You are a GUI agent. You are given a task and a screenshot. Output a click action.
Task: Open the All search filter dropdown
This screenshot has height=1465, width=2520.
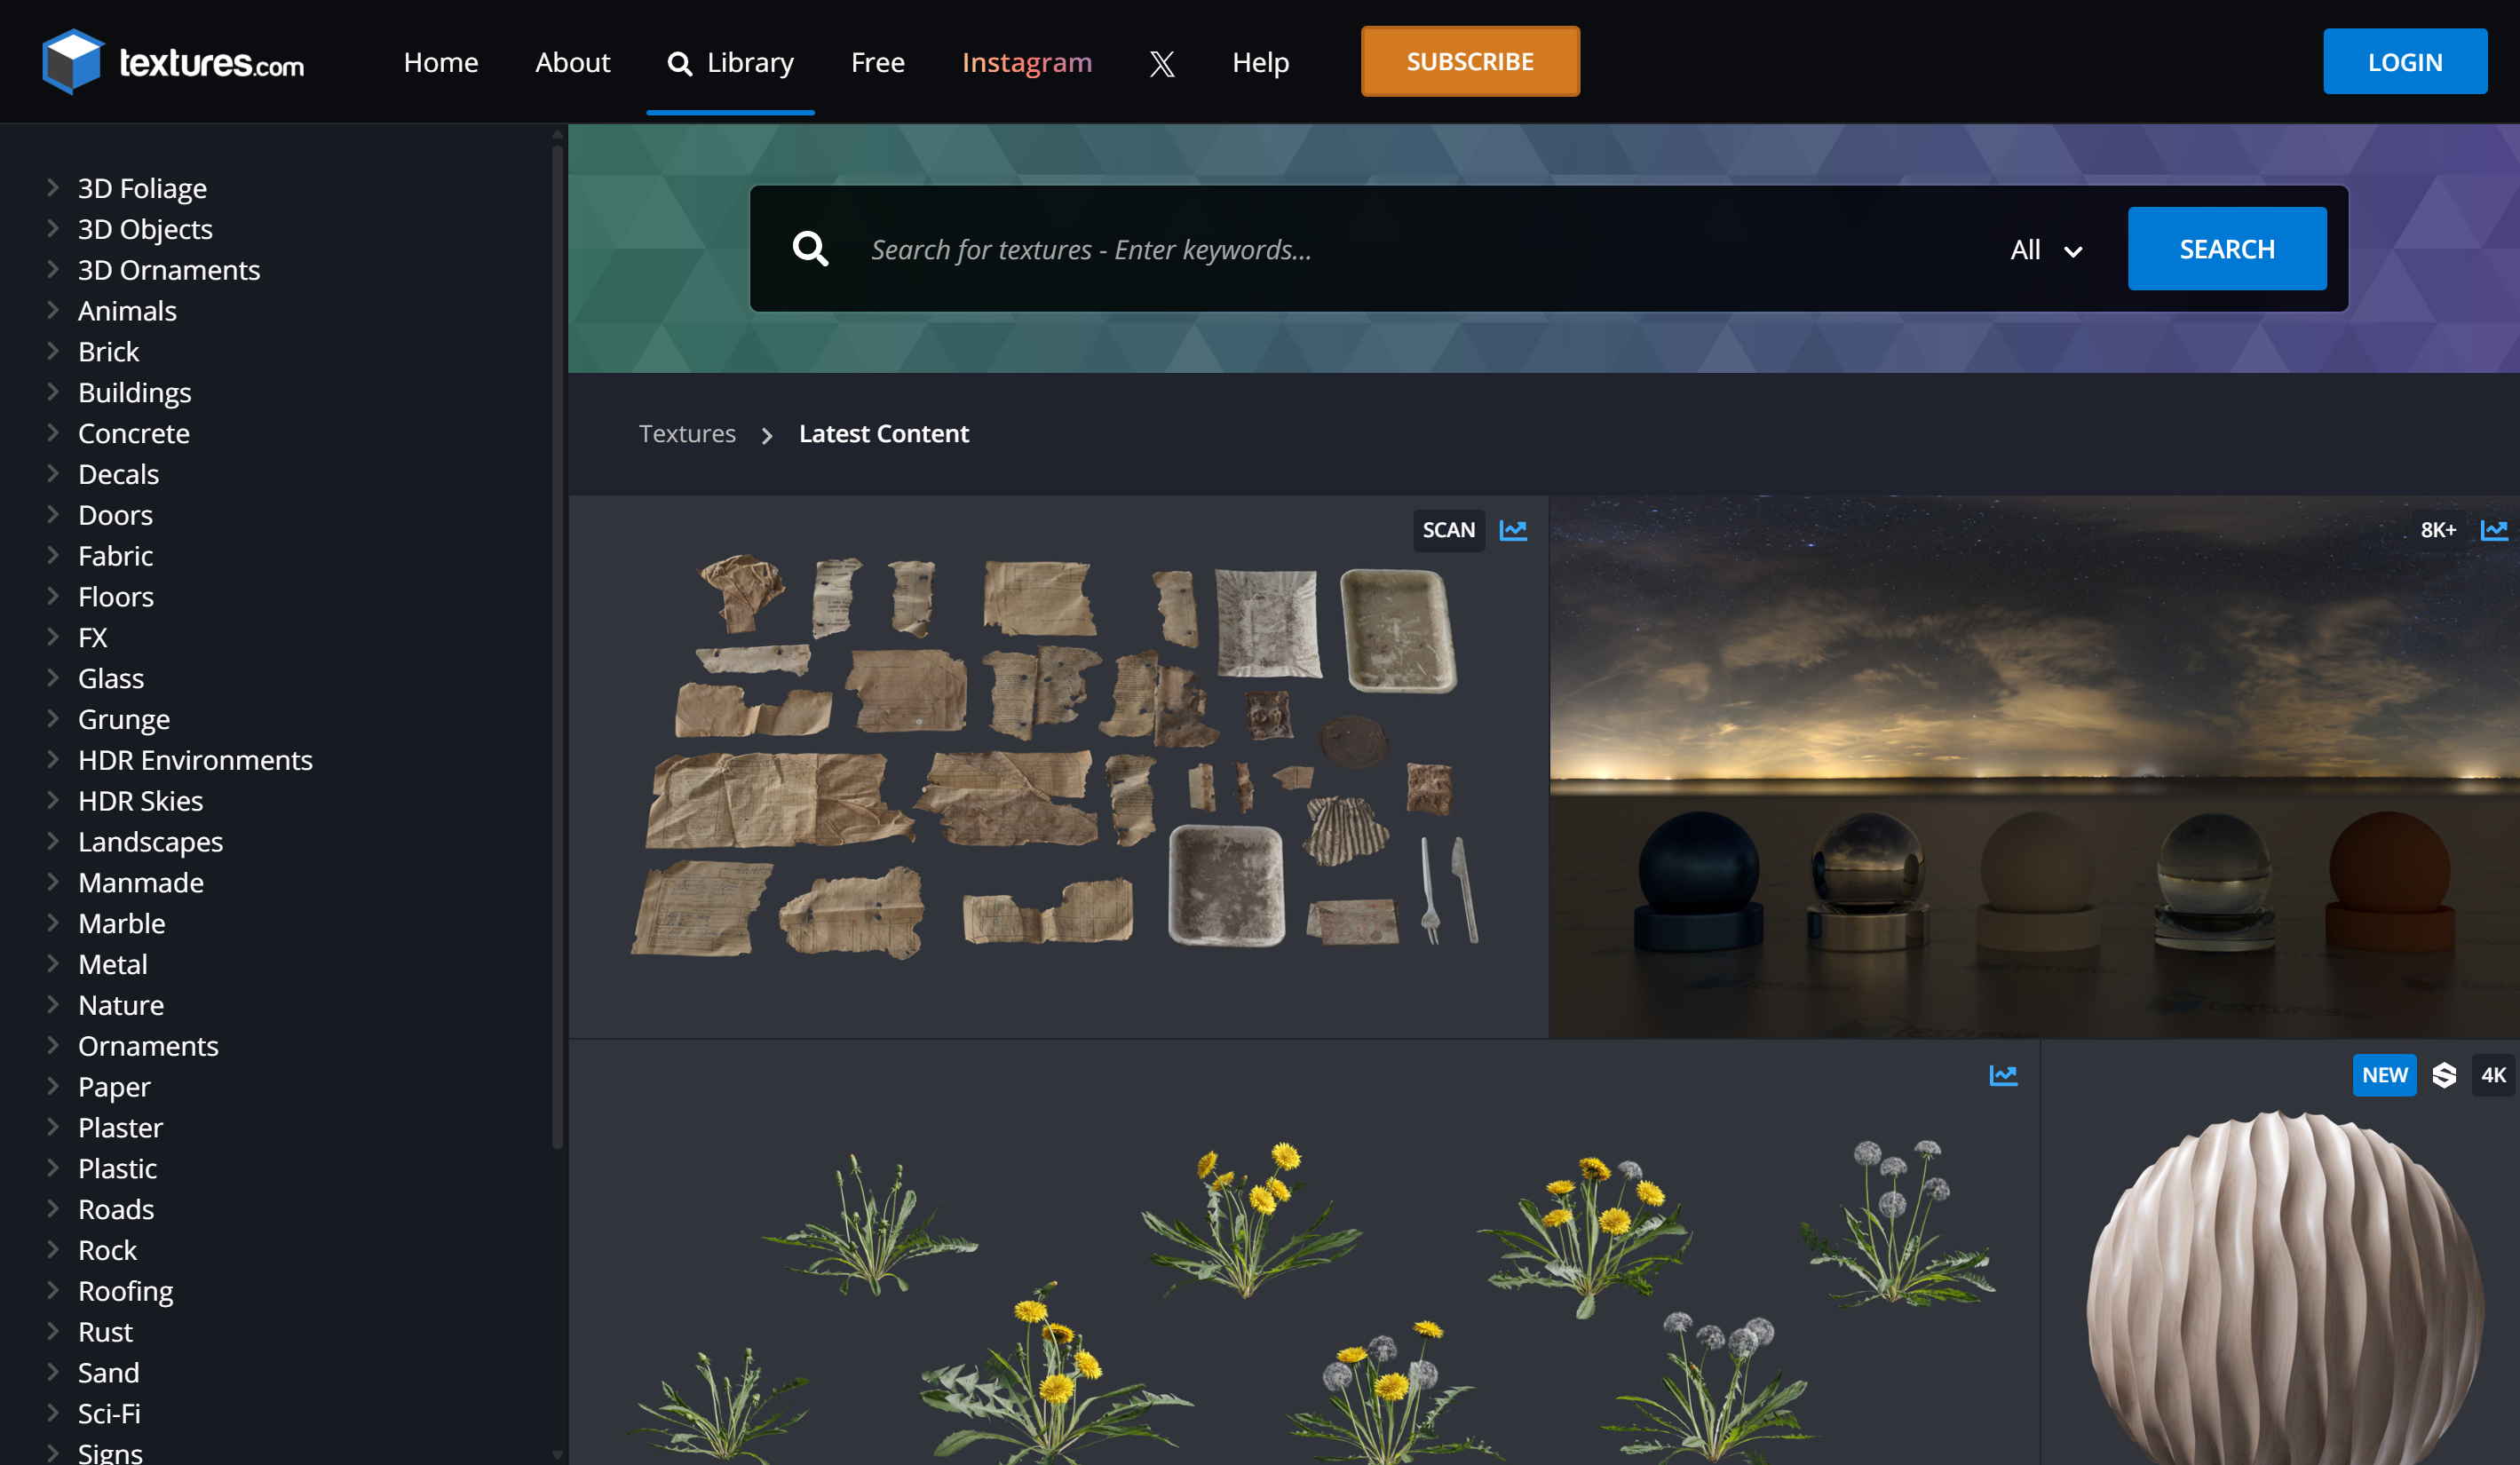[2045, 249]
